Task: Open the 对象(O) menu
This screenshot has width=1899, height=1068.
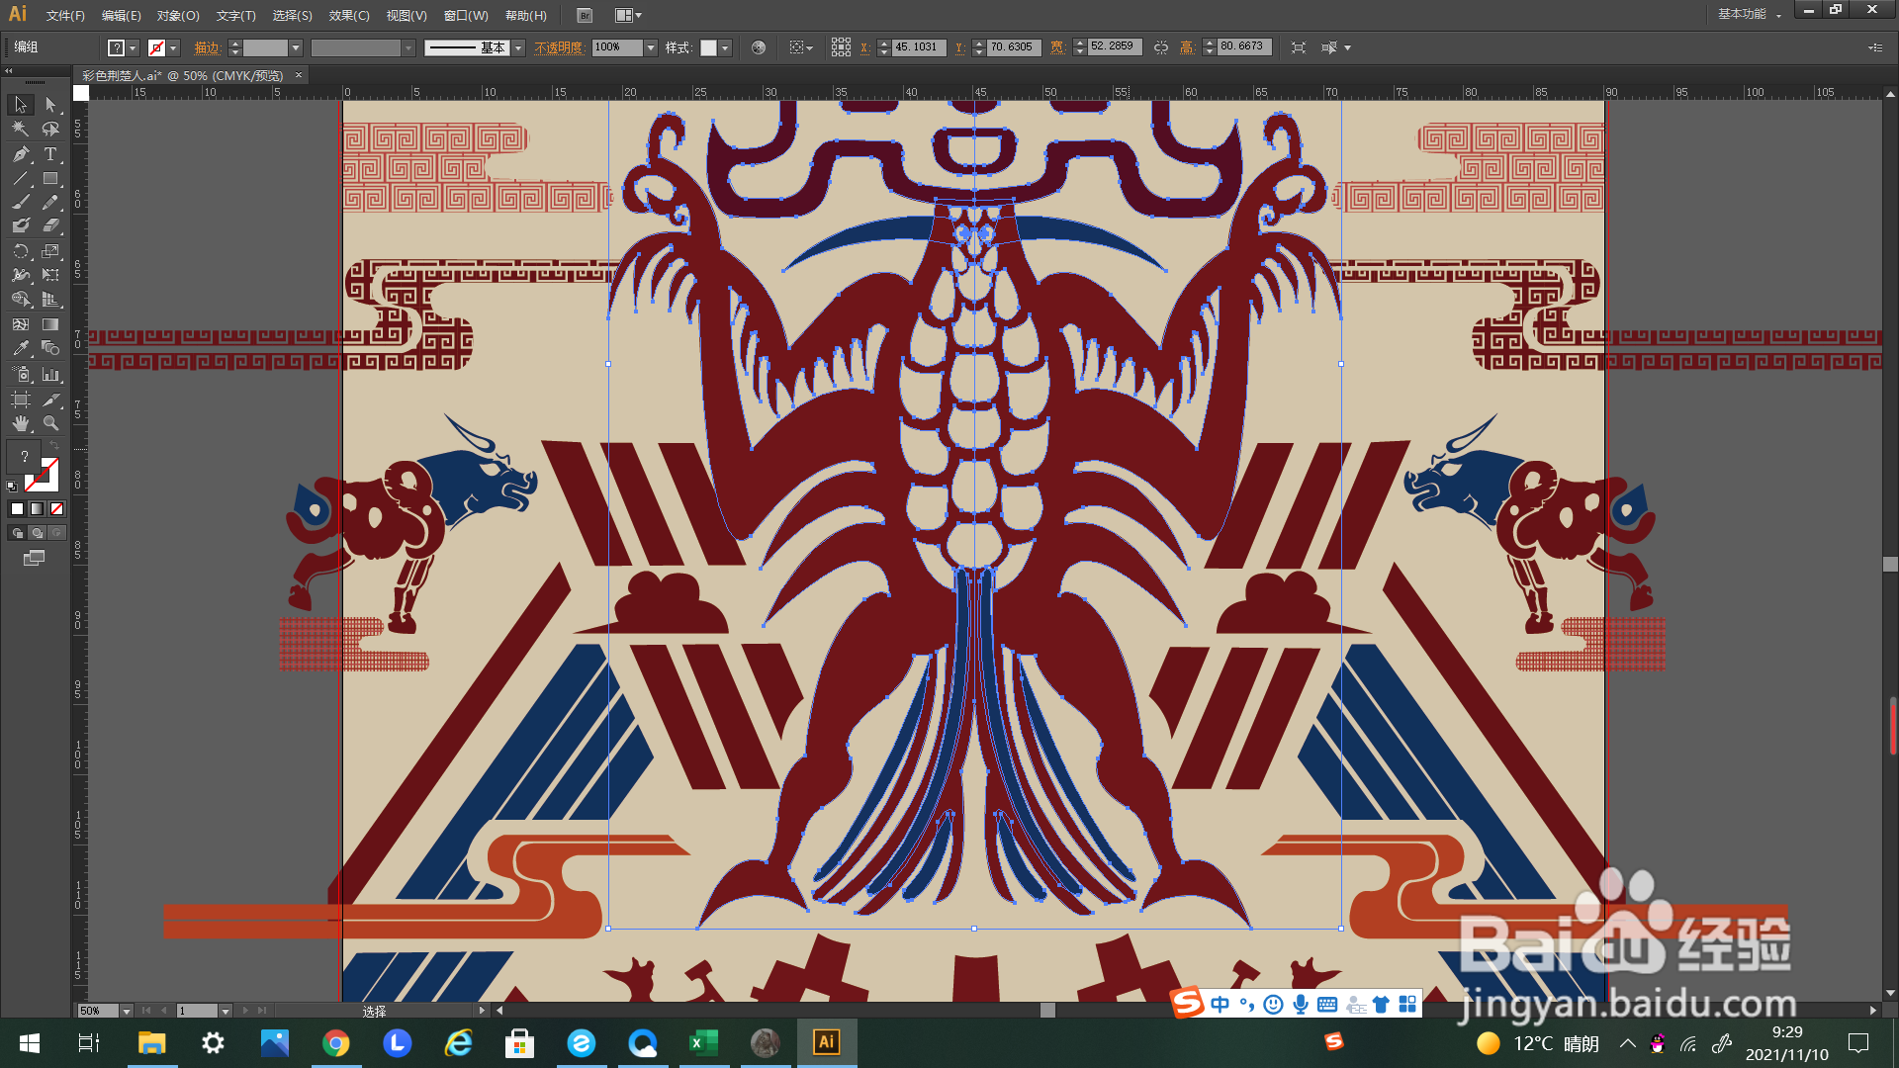Action: point(178,16)
